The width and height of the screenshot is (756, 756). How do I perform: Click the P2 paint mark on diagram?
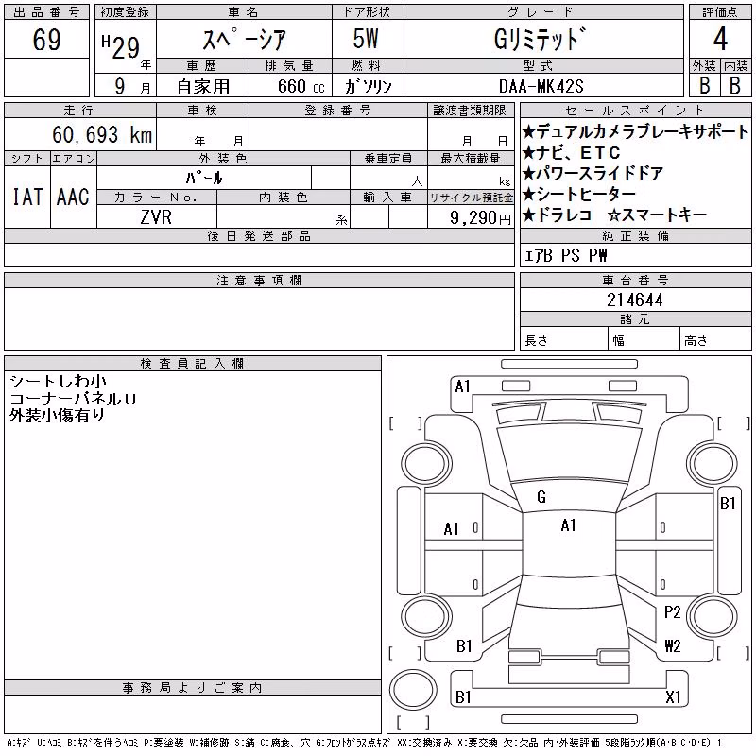[672, 612]
